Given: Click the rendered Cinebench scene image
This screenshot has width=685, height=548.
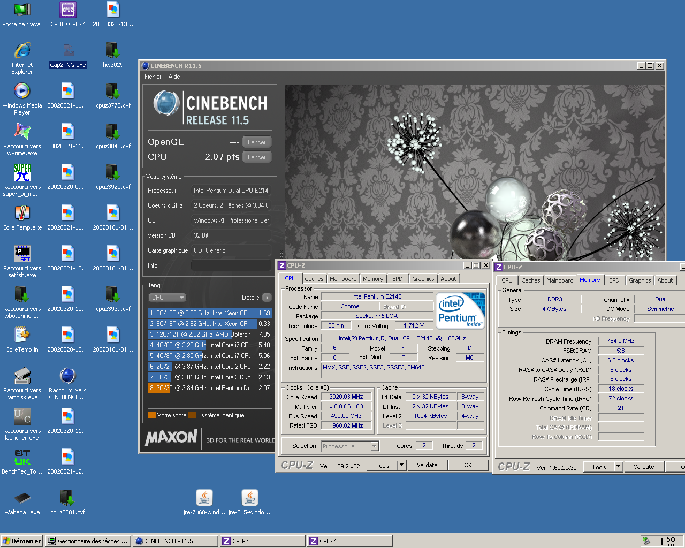Looking at the screenshot, I should click(475, 172).
